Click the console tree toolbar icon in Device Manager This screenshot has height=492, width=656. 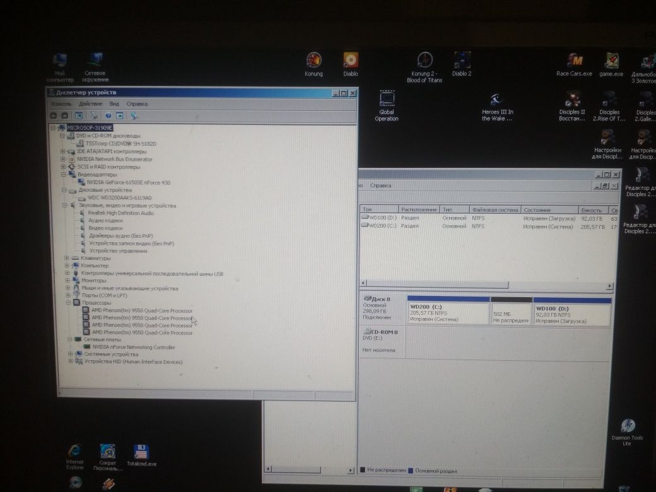[x=79, y=115]
